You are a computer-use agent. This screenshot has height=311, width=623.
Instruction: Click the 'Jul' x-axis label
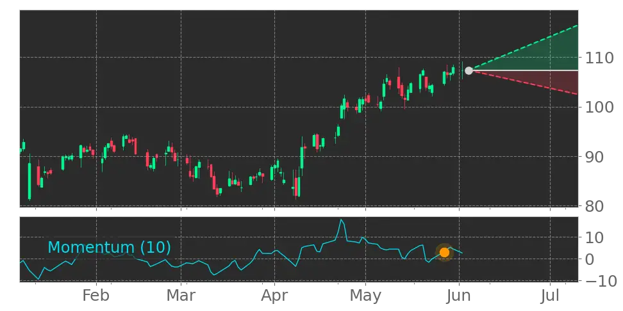tap(551, 296)
